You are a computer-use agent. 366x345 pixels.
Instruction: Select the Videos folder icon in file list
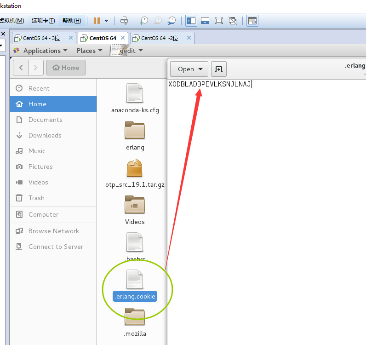[135, 205]
